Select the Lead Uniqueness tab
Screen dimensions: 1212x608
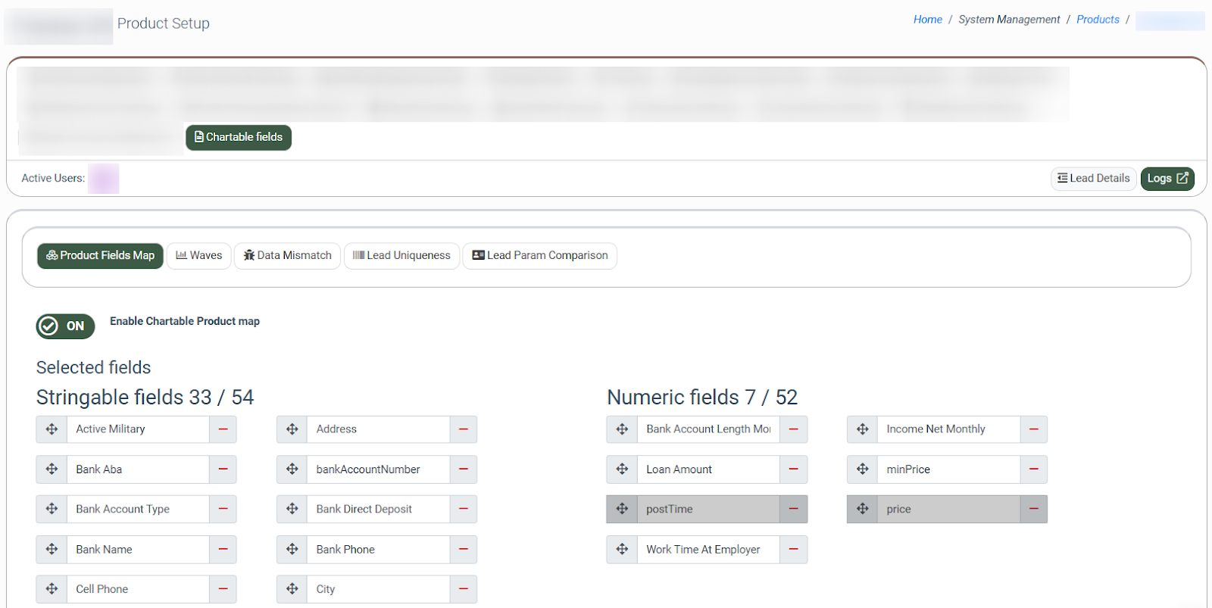click(401, 256)
